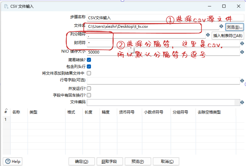Click variable icon beside file encoding field

tap(242, 102)
